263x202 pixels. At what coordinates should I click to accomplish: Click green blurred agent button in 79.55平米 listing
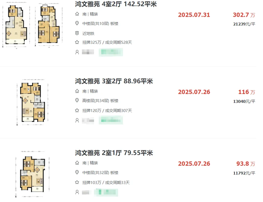tap(106, 192)
